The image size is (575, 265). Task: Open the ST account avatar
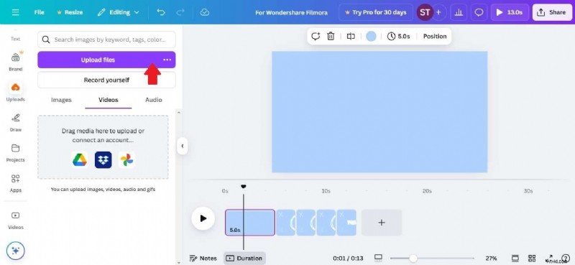[x=425, y=12]
